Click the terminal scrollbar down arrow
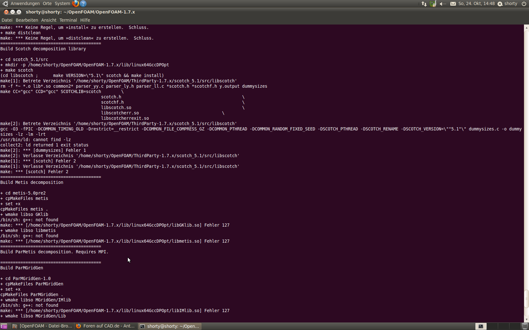 tap(526, 319)
